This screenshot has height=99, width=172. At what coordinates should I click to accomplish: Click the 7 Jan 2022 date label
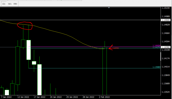(x=6, y=97)
